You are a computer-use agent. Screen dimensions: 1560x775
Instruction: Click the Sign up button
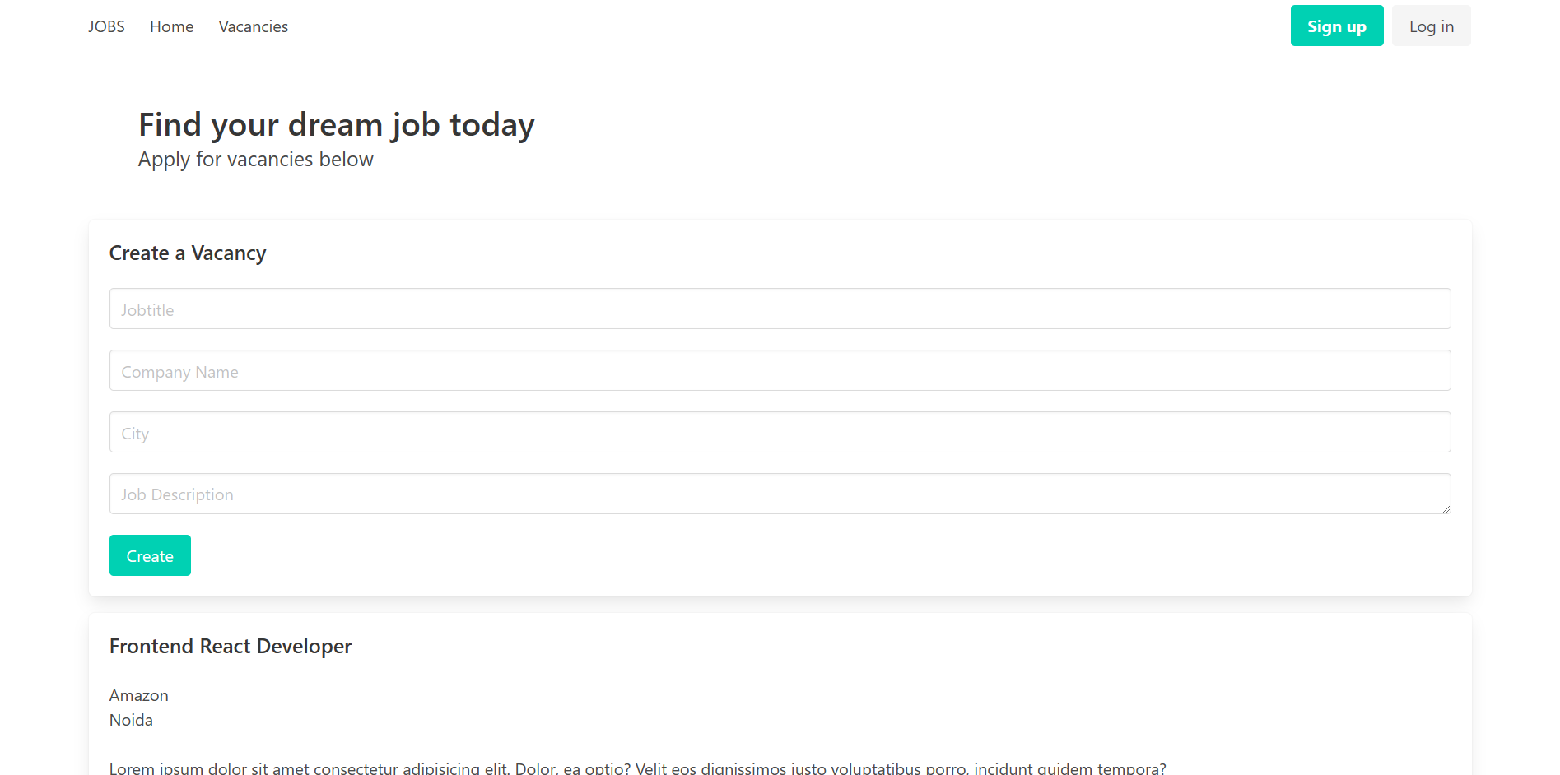pyautogui.click(x=1336, y=26)
